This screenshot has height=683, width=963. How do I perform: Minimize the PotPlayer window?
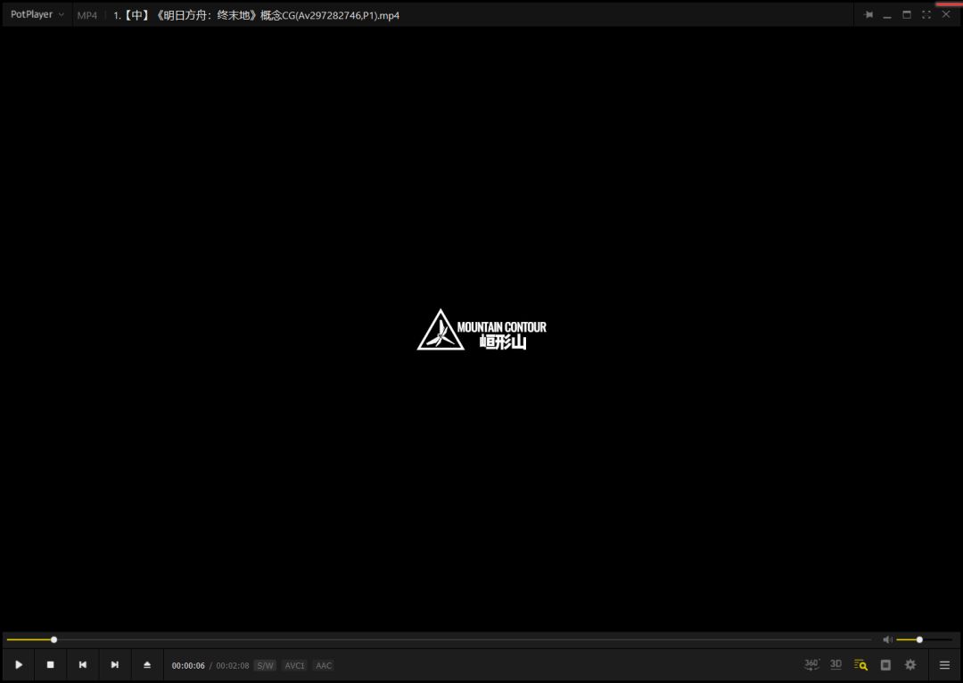[x=887, y=15]
